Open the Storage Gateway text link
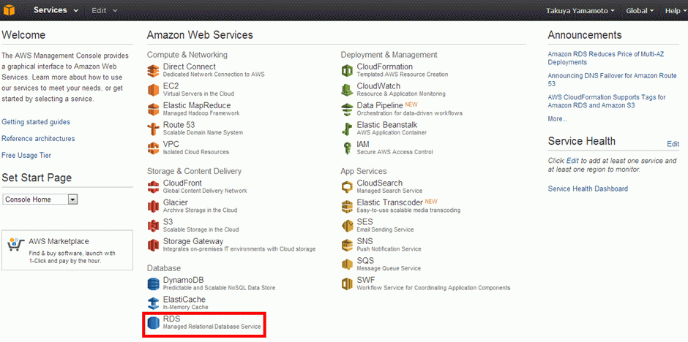Viewport: 688px width, 342px height. pos(193,241)
